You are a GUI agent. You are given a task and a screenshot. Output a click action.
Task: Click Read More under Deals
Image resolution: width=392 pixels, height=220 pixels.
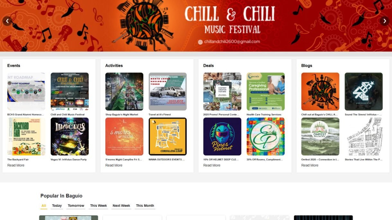[212, 165]
